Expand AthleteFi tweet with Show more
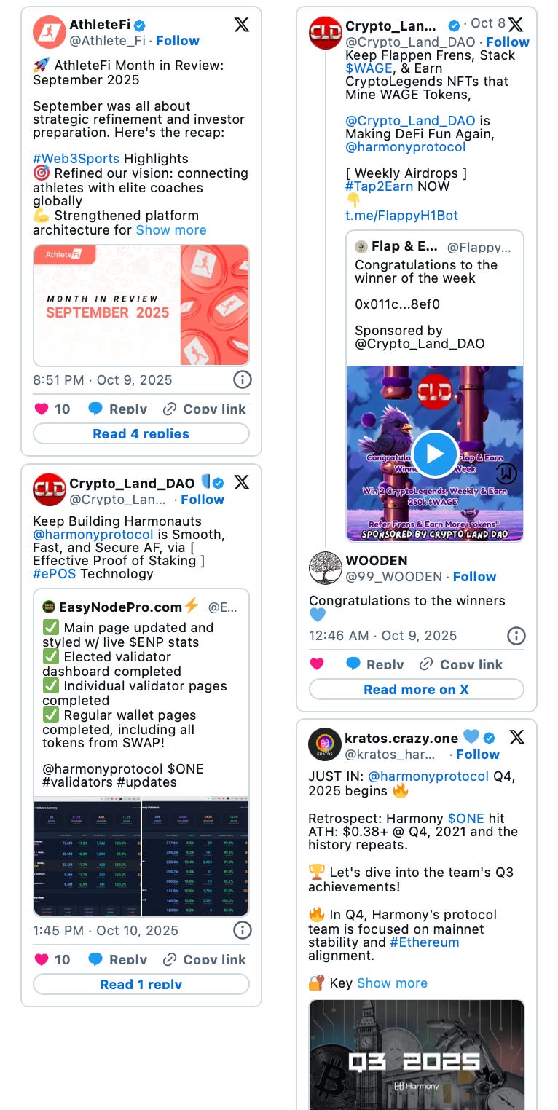 [171, 230]
